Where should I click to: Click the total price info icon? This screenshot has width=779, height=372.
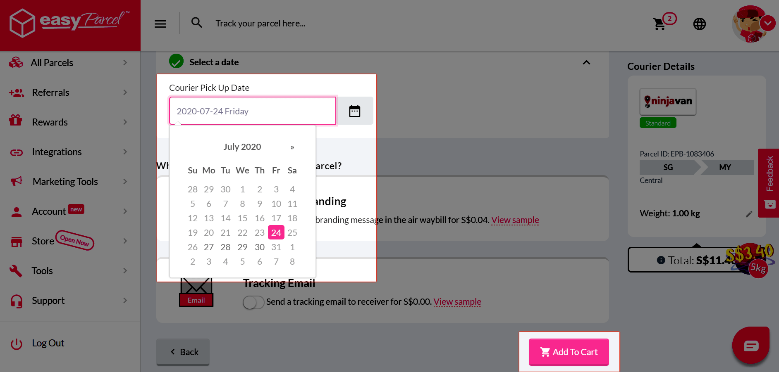point(661,260)
